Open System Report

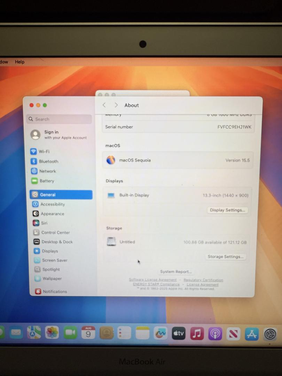(176, 272)
